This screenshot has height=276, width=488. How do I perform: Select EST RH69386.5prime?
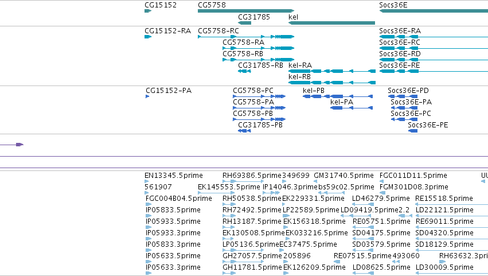coord(252,176)
